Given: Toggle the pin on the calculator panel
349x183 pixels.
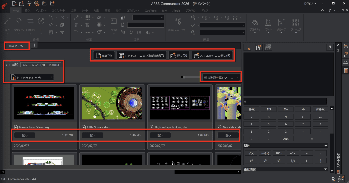Looking at the screenshot, I should coord(338,51).
